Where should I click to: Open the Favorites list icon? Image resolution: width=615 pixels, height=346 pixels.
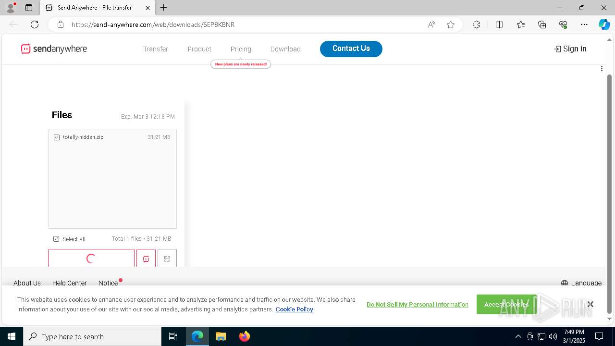(x=521, y=25)
